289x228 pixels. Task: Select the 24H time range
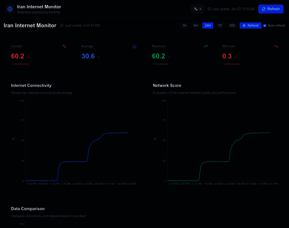(x=208, y=25)
